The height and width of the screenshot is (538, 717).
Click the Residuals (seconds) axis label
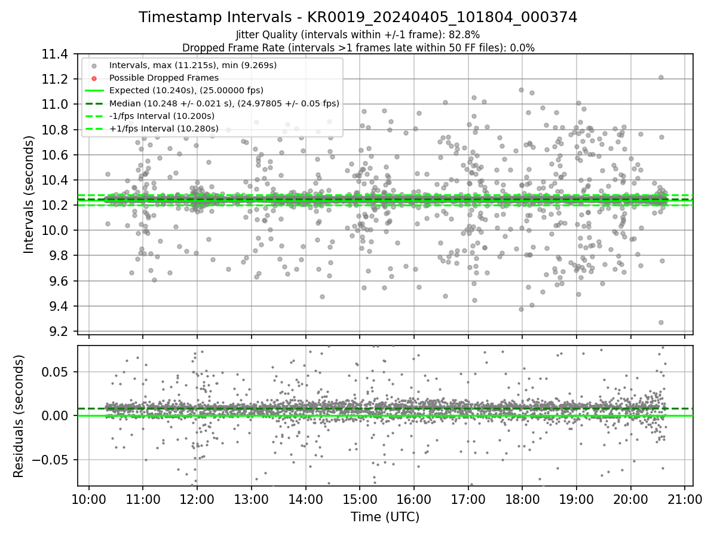point(19,416)
